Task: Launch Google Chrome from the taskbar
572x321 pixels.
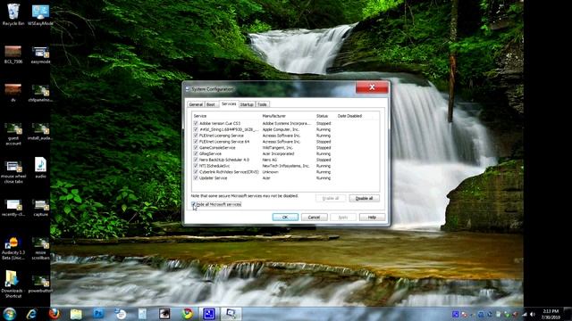Action: 187,314
